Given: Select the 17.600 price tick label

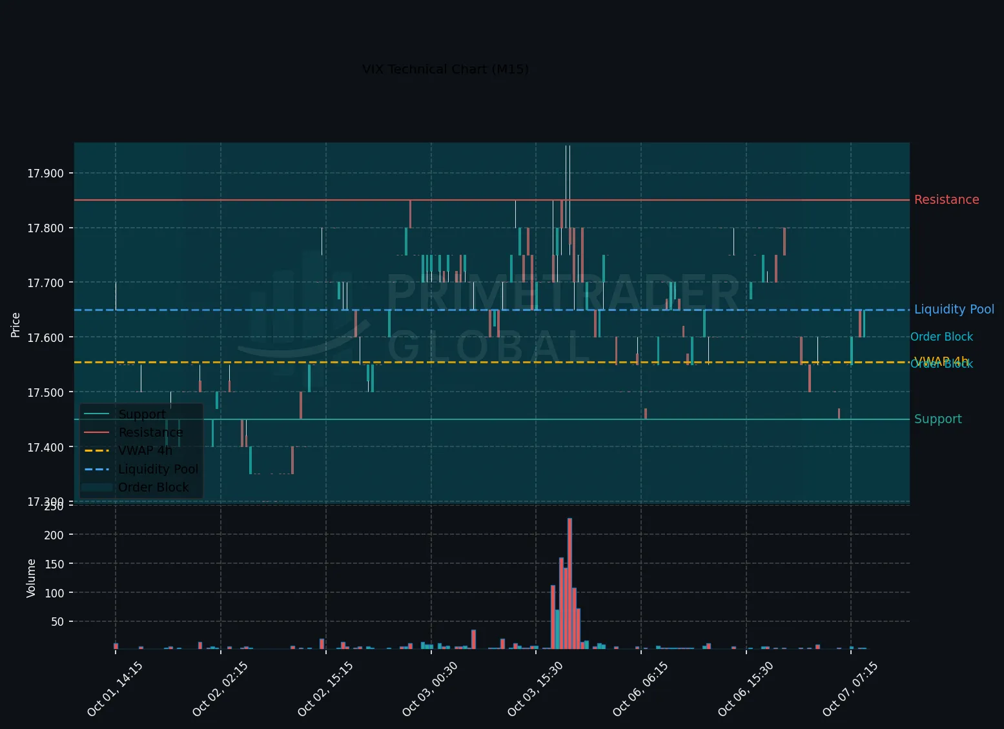Looking at the screenshot, I should pyautogui.click(x=45, y=338).
